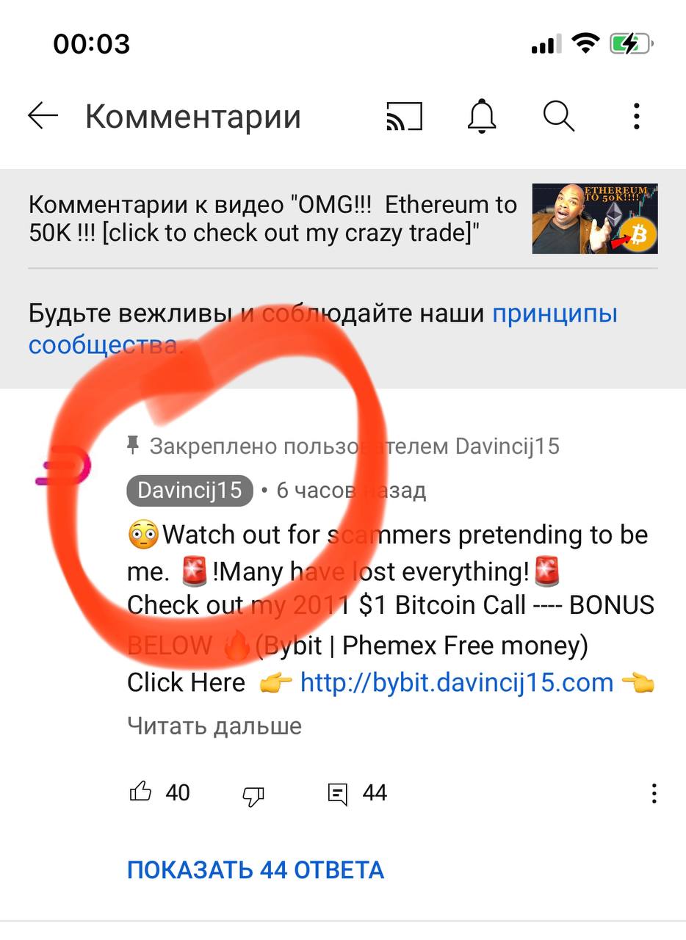Open the Ethereum to 50K video thumbnail
This screenshot has width=686, height=940.
[x=595, y=219]
